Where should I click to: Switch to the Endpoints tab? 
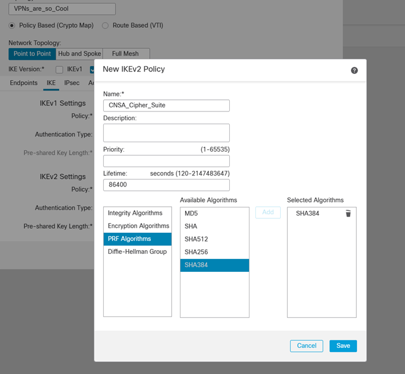point(24,82)
